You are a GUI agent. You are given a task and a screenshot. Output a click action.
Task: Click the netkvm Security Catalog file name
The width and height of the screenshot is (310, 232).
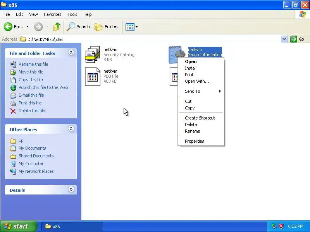[110, 49]
